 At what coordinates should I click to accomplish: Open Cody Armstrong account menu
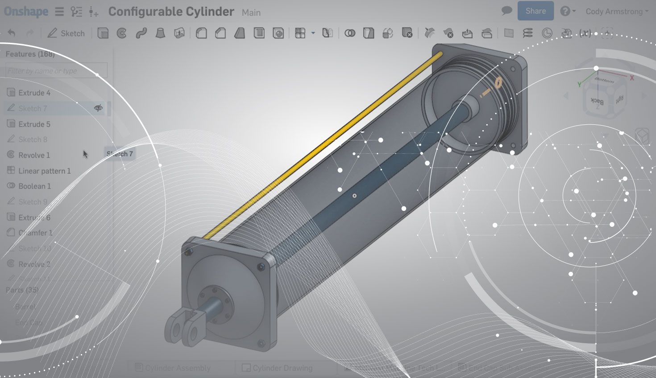coord(617,12)
